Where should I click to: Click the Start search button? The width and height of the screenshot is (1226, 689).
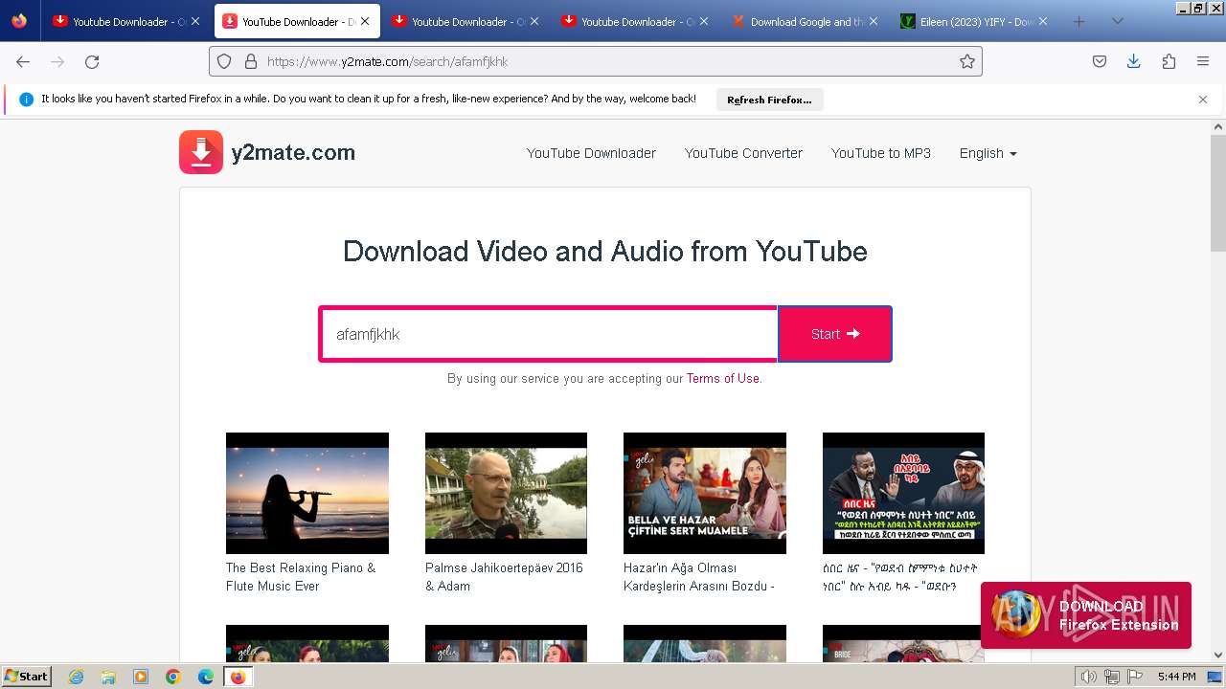pos(835,334)
